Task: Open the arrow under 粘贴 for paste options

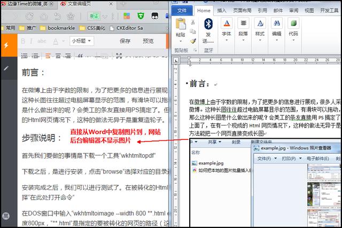Action: click(181, 41)
